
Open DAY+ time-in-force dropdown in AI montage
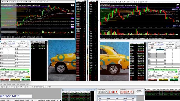tap(14, 74)
